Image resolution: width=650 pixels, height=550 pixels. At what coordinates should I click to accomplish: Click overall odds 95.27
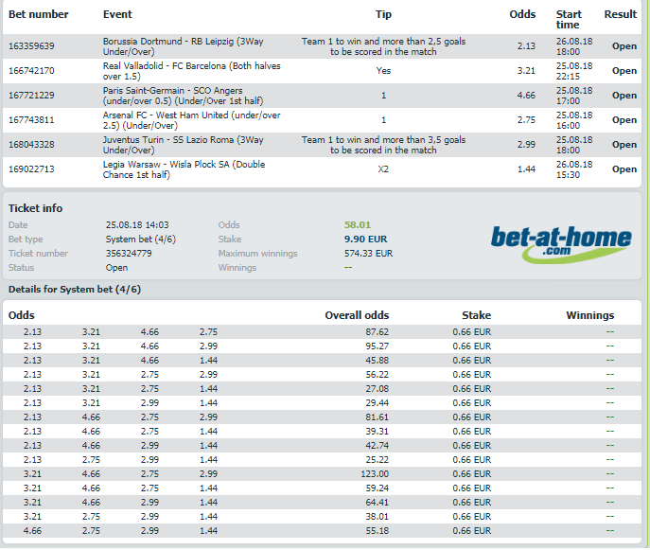(x=377, y=346)
